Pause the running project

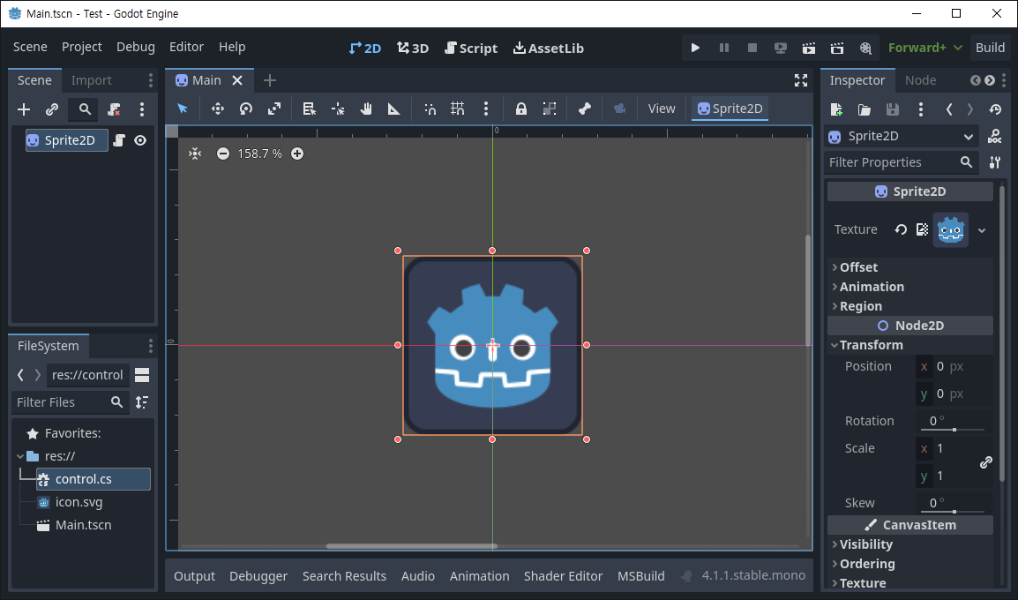tap(724, 48)
